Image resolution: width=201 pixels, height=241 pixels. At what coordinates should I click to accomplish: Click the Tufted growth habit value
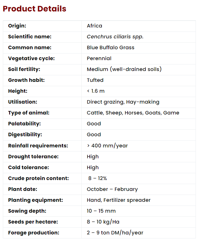95,80
